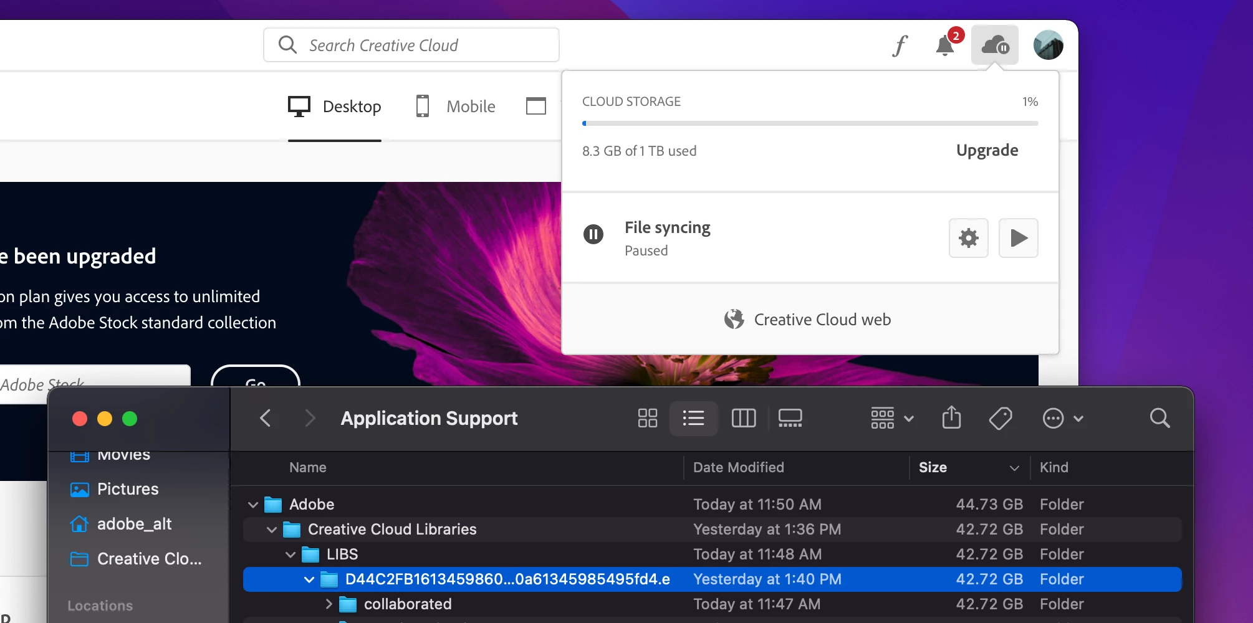
Task: Click the Finder red close button
Action: pos(80,419)
